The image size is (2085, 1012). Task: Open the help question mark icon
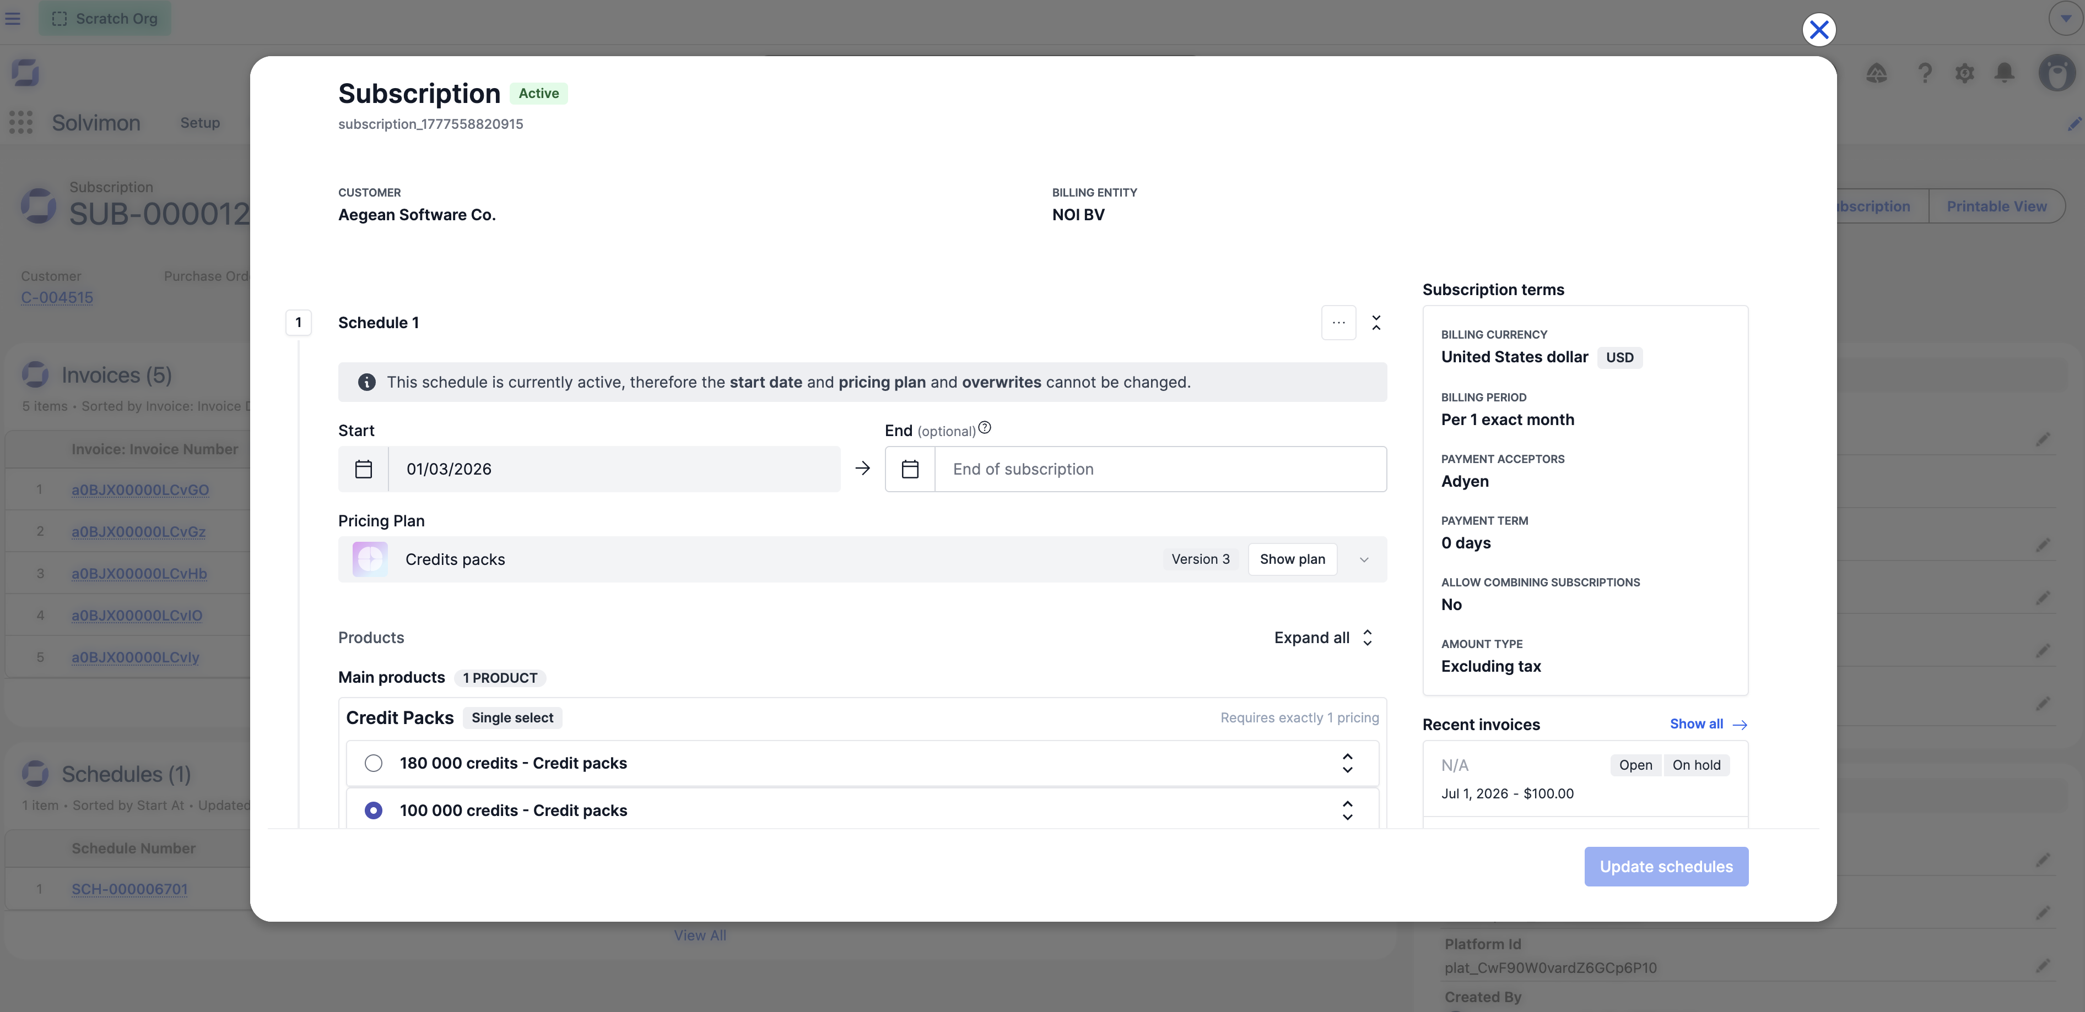click(x=1925, y=74)
